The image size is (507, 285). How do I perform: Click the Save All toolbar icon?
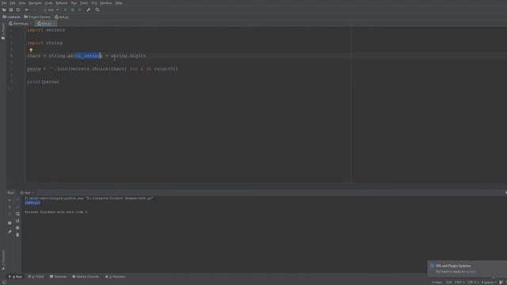11,10
